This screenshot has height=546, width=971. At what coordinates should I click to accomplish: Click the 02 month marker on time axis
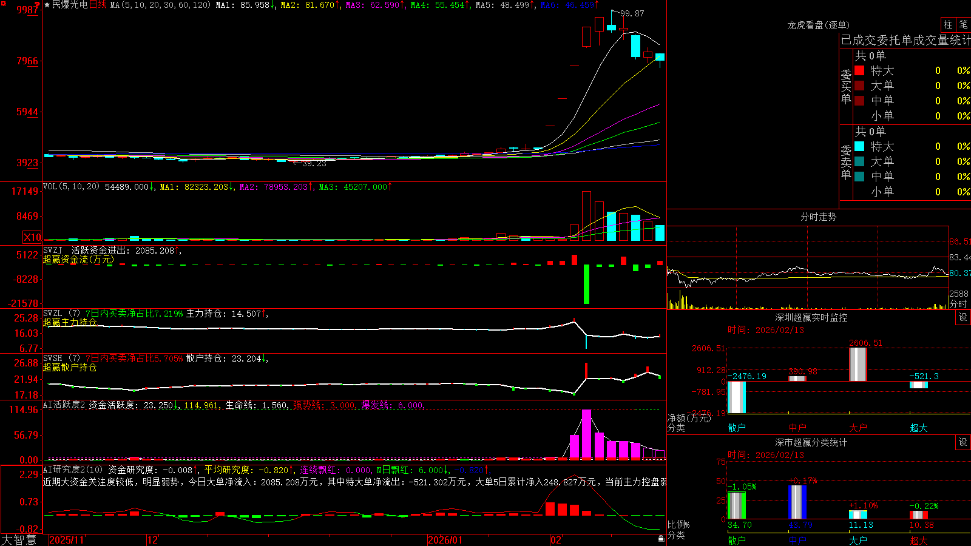coord(556,540)
